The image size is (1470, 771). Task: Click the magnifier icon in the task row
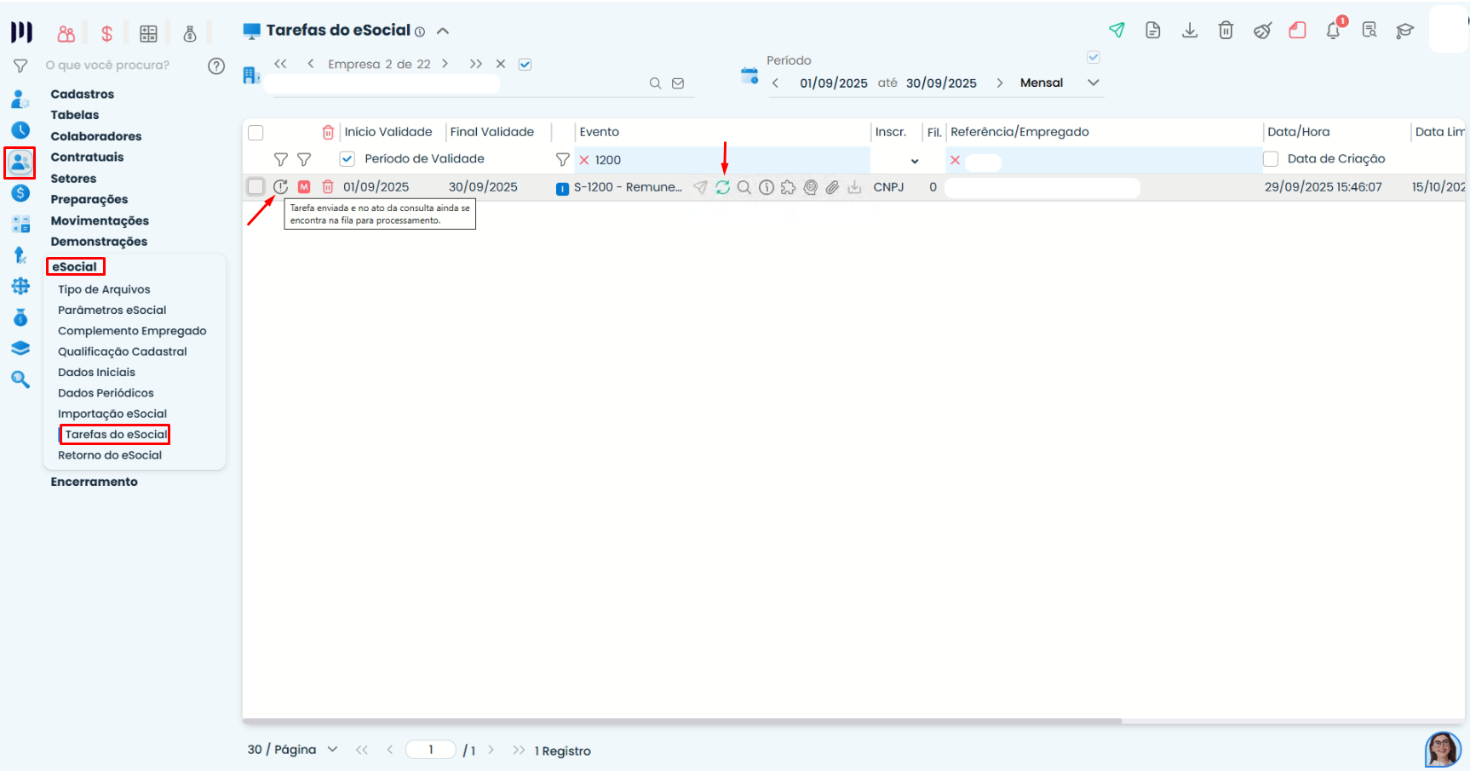[x=744, y=187]
